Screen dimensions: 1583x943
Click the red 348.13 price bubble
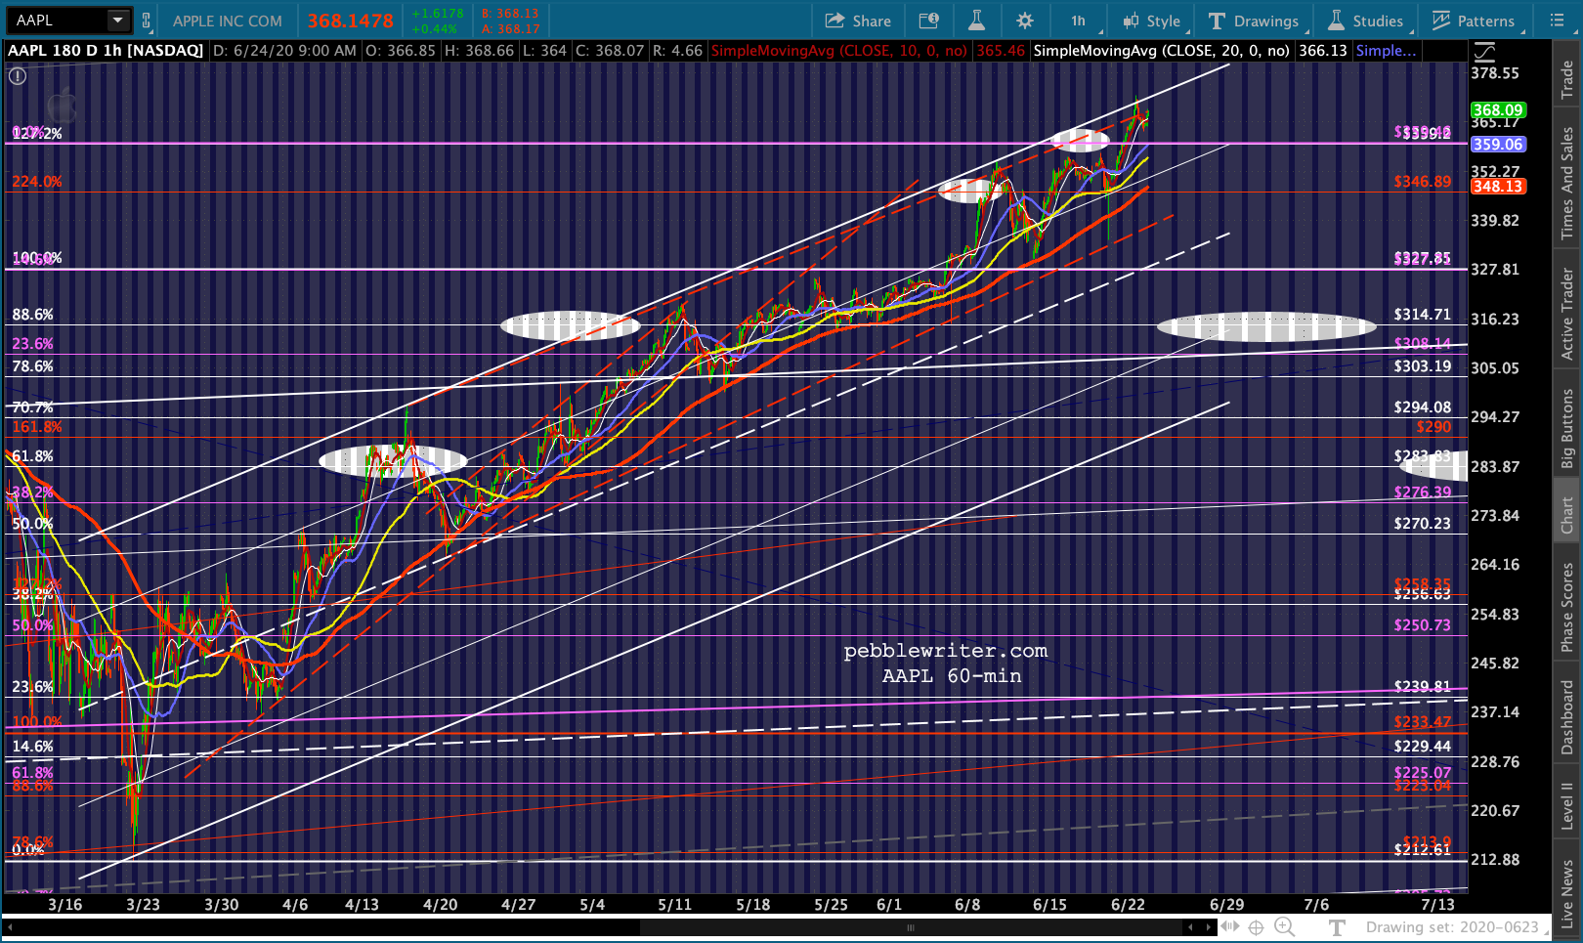[x=1498, y=186]
